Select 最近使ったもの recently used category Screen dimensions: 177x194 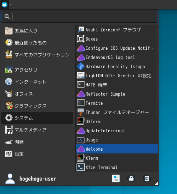(37, 43)
